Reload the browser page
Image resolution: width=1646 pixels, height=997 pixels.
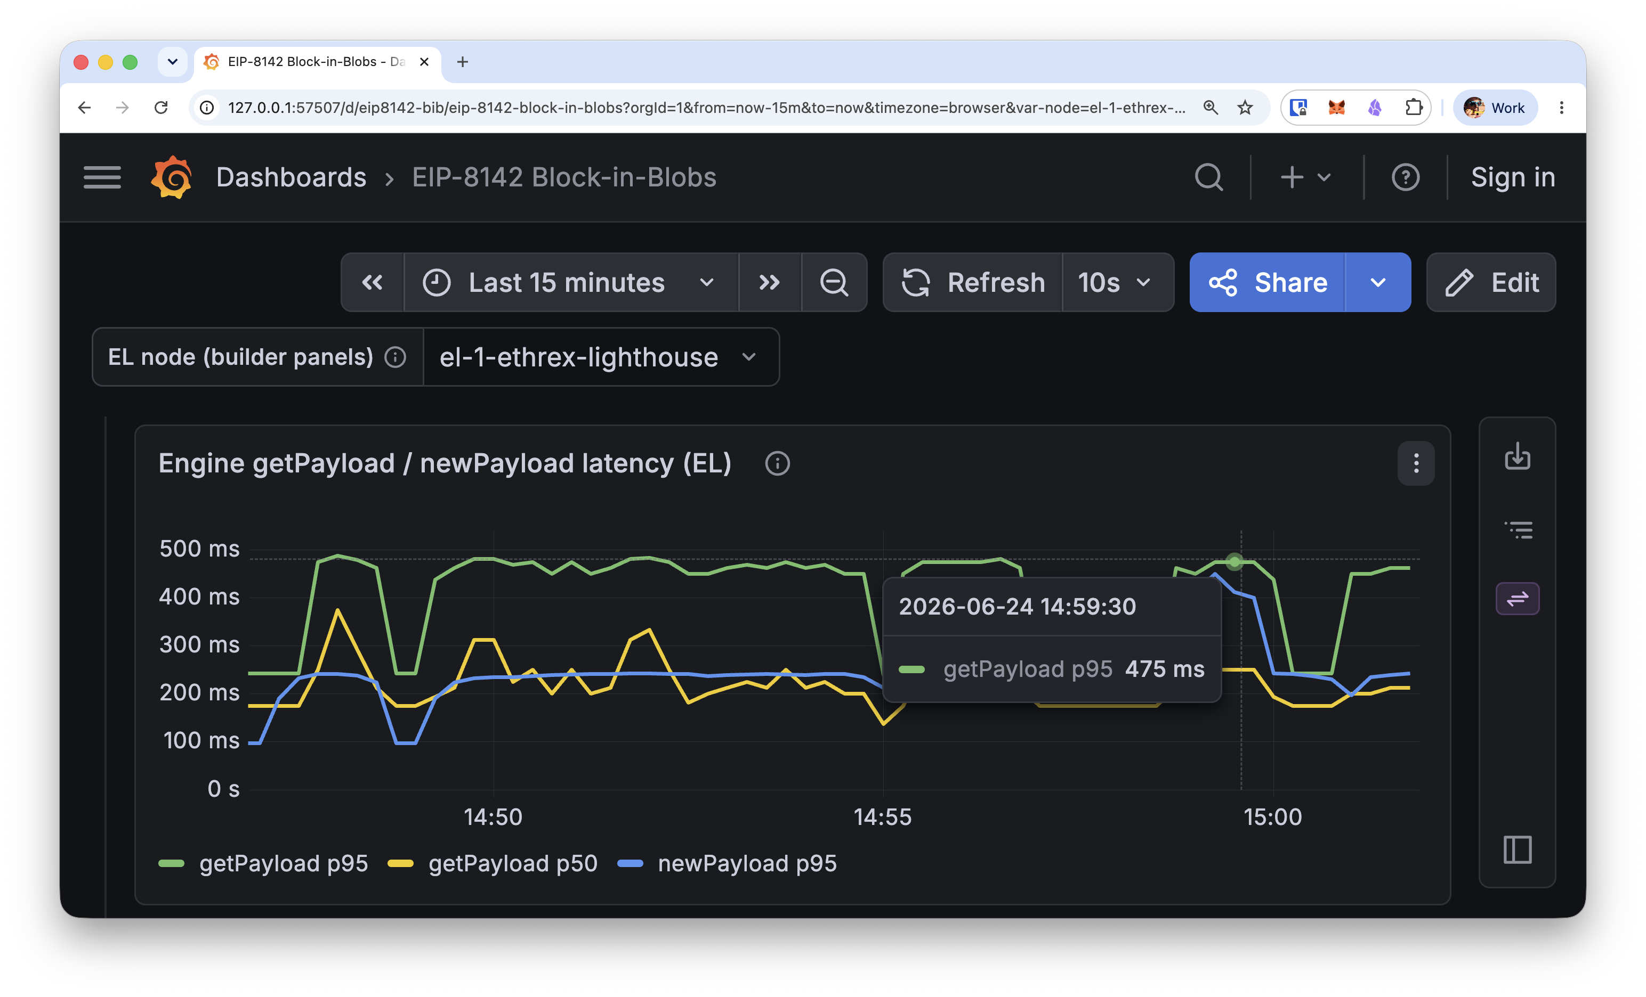161,108
